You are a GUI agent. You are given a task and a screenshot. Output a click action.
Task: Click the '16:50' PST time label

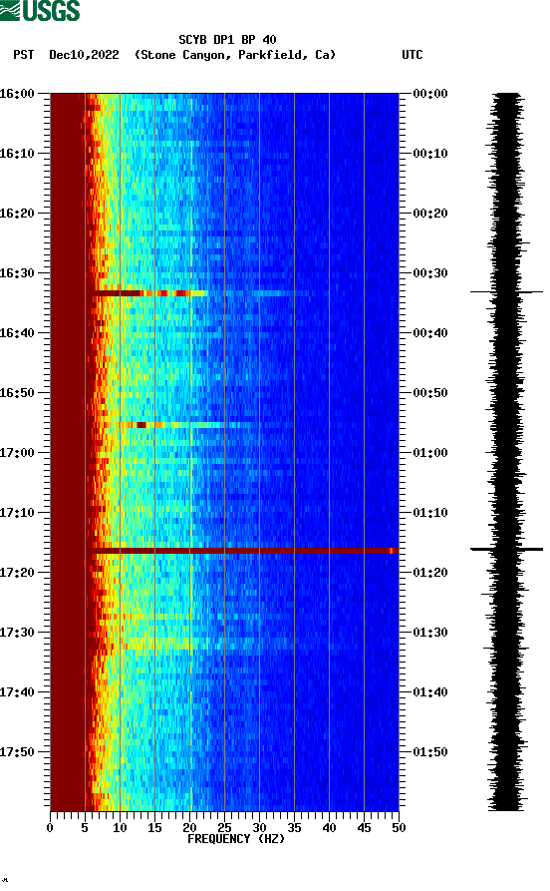(x=17, y=393)
